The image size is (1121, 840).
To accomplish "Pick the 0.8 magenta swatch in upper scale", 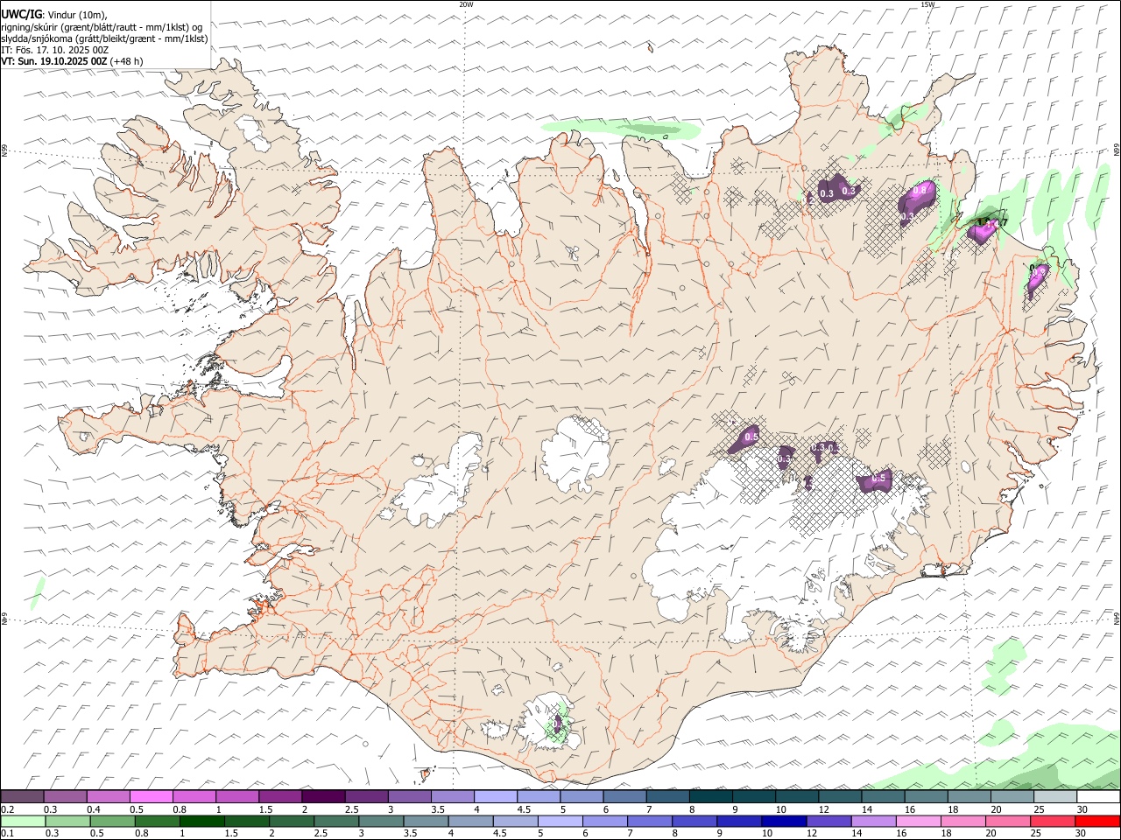I will click(x=194, y=797).
